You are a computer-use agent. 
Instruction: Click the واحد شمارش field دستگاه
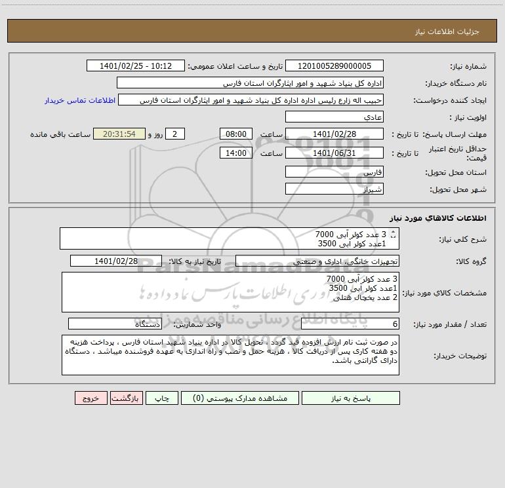click(115, 324)
